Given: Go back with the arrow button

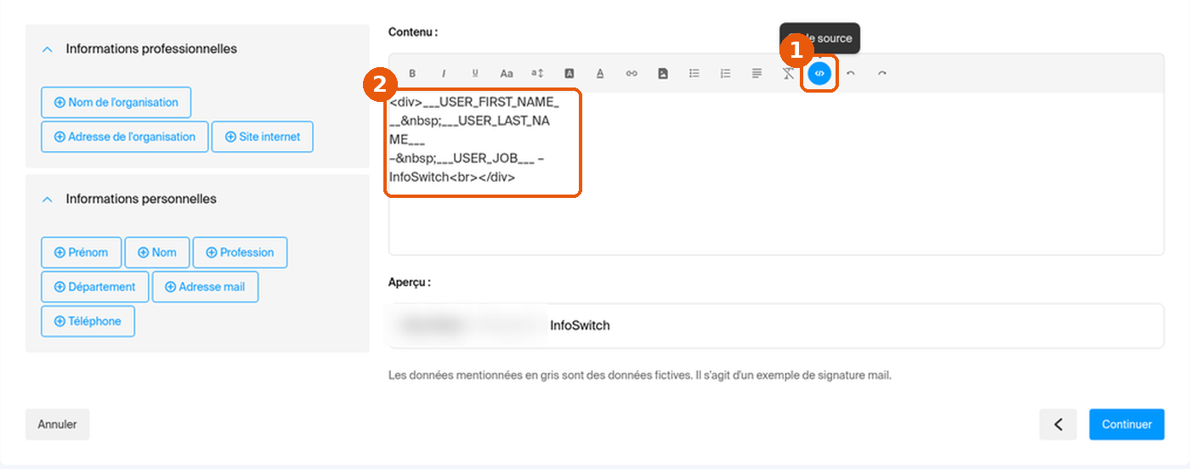Looking at the screenshot, I should (x=1058, y=425).
